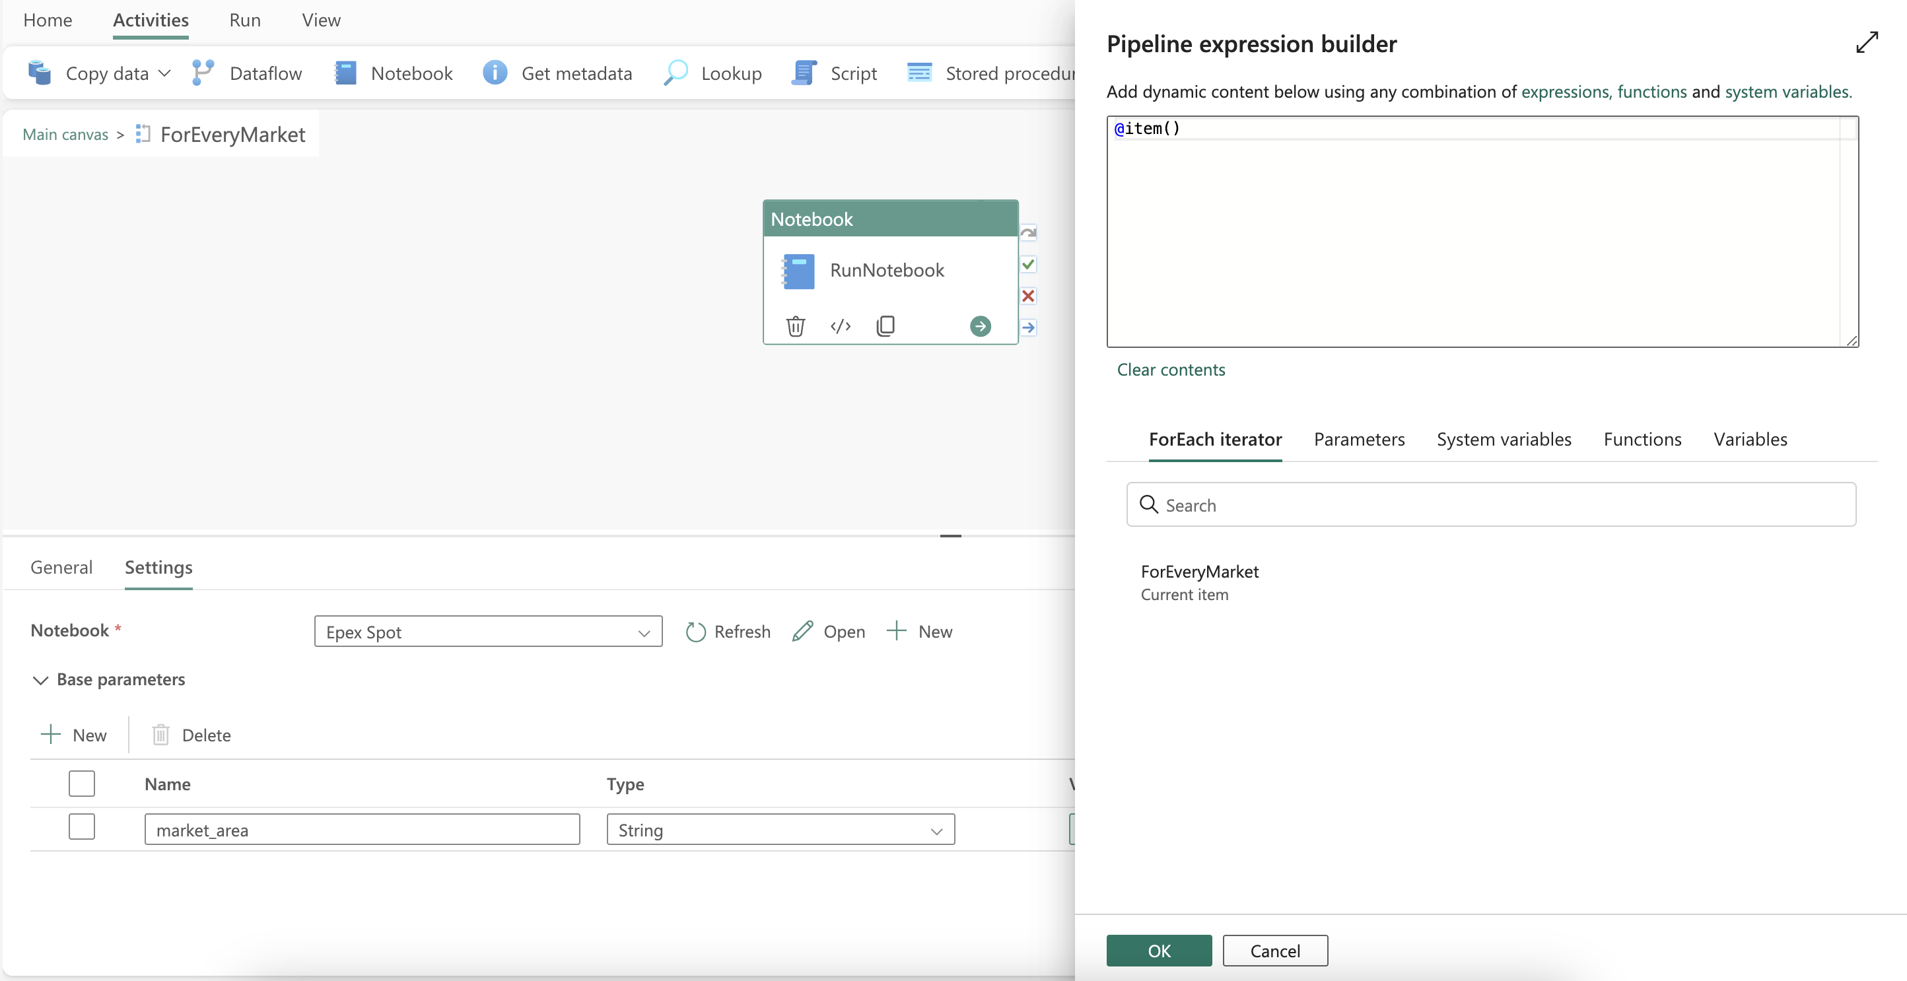1907x981 pixels.
Task: Switch to the General tab
Action: click(x=61, y=567)
